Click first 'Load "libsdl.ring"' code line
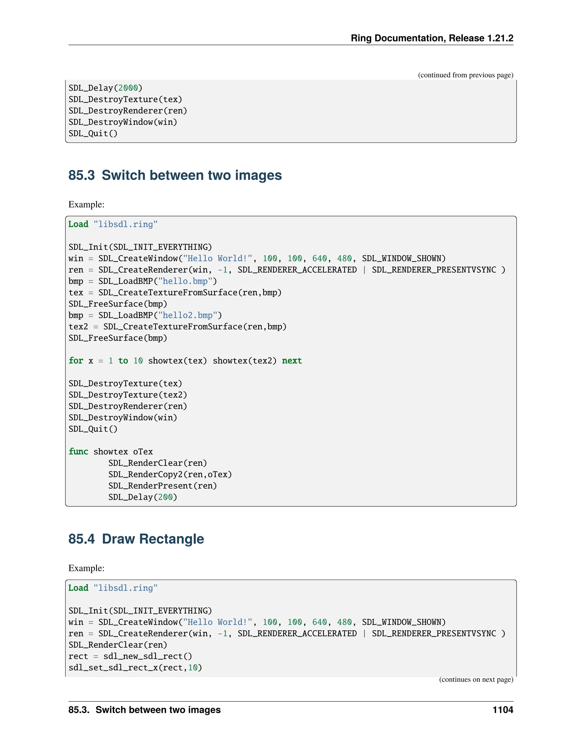Viewport: 582px width, 753px height. [113, 224]
